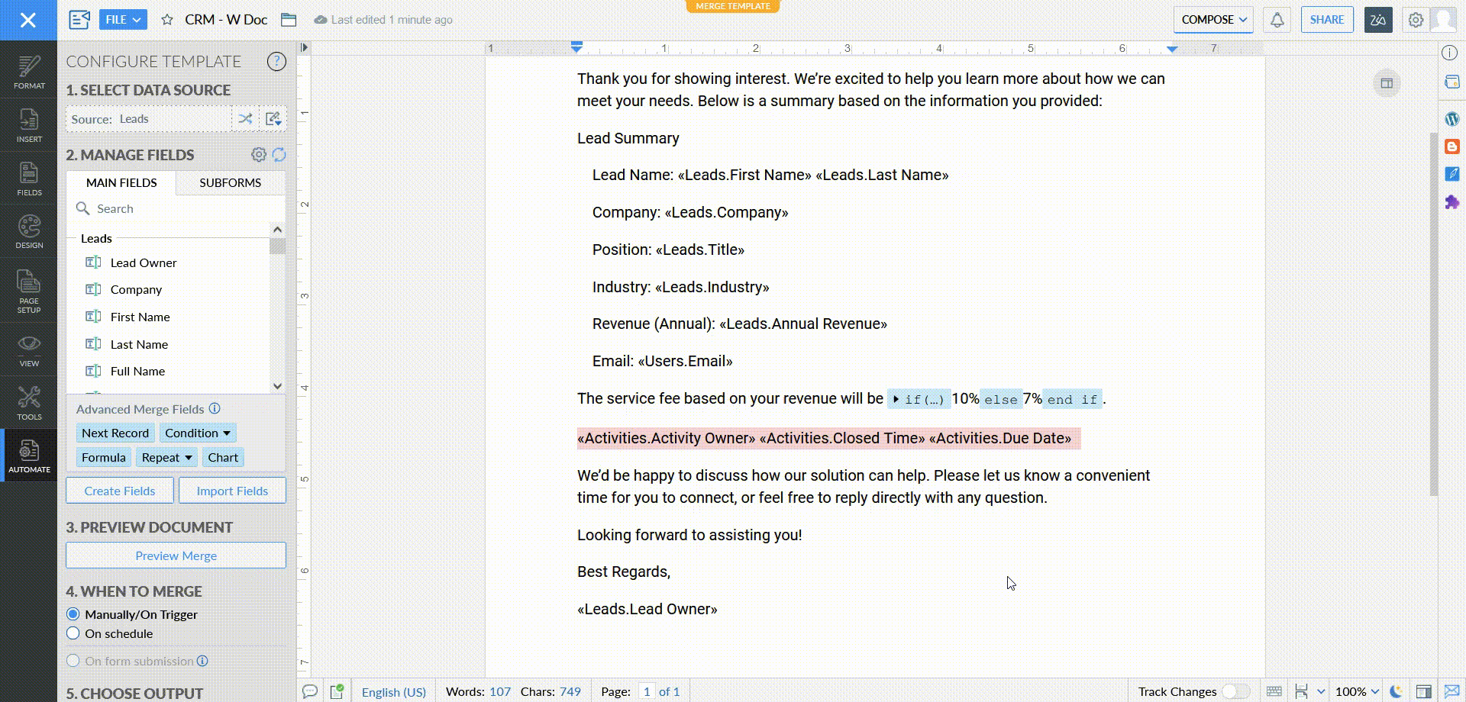Open the comments icon in status bar

pos(310,691)
